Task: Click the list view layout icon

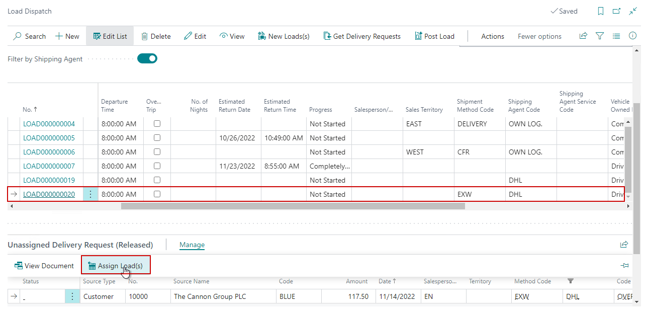Action: click(616, 36)
